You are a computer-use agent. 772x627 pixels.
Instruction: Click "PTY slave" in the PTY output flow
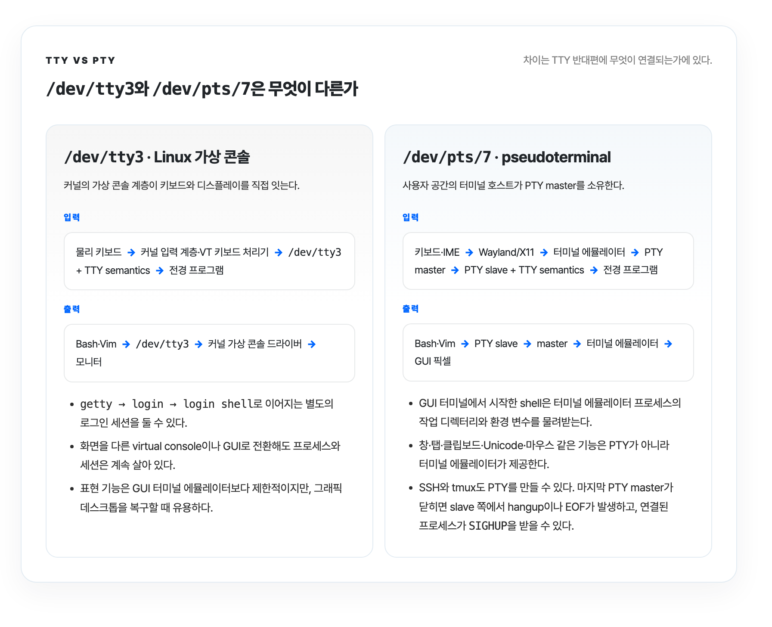click(496, 344)
